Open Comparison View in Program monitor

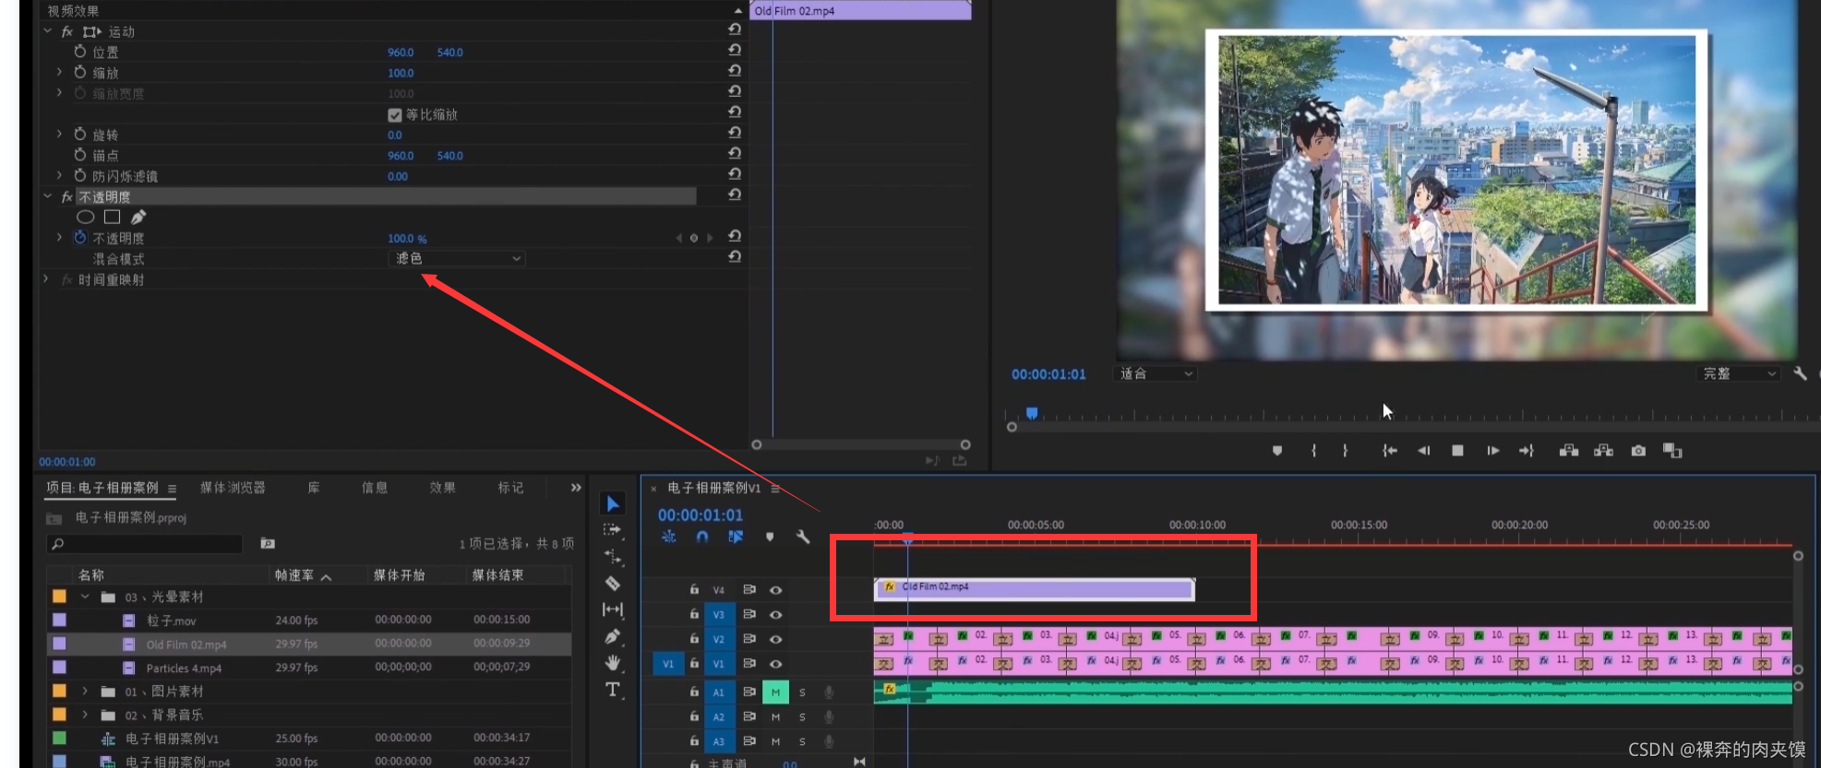click(x=1672, y=451)
